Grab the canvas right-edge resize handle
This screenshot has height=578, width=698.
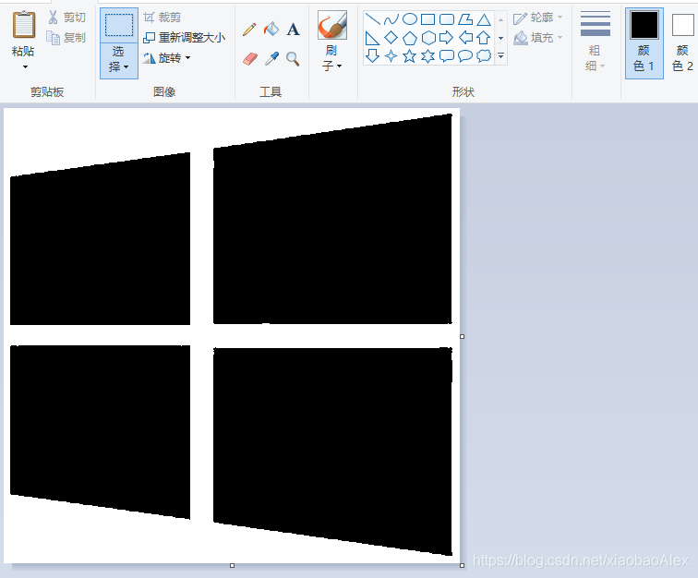click(x=462, y=337)
